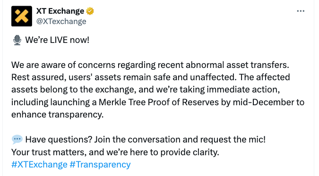Click the gold verified badge
The image size is (319, 176).
click(x=90, y=11)
